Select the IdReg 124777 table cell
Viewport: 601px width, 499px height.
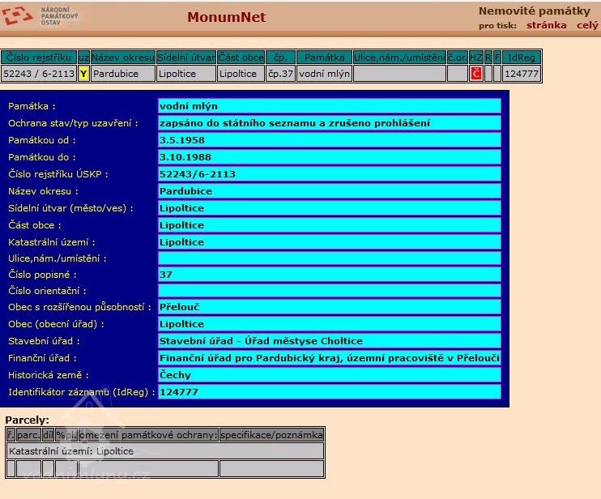pos(520,74)
